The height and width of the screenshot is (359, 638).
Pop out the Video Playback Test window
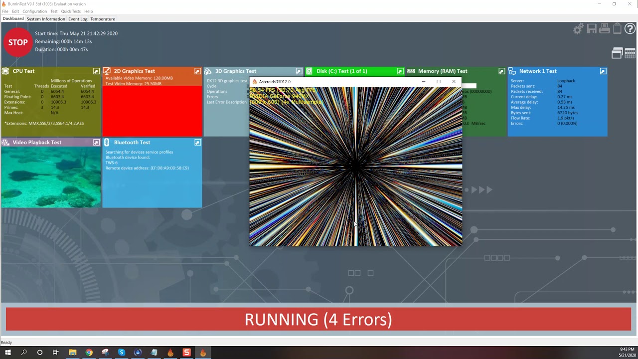pos(96,143)
